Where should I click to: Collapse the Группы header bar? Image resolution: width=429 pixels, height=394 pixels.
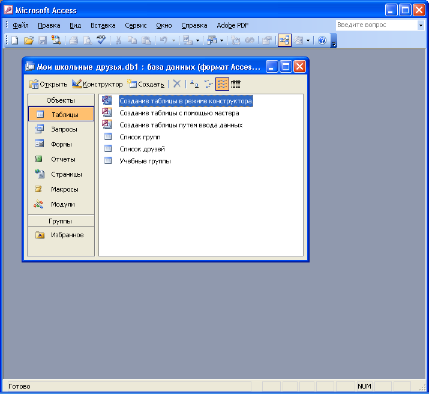(x=61, y=221)
